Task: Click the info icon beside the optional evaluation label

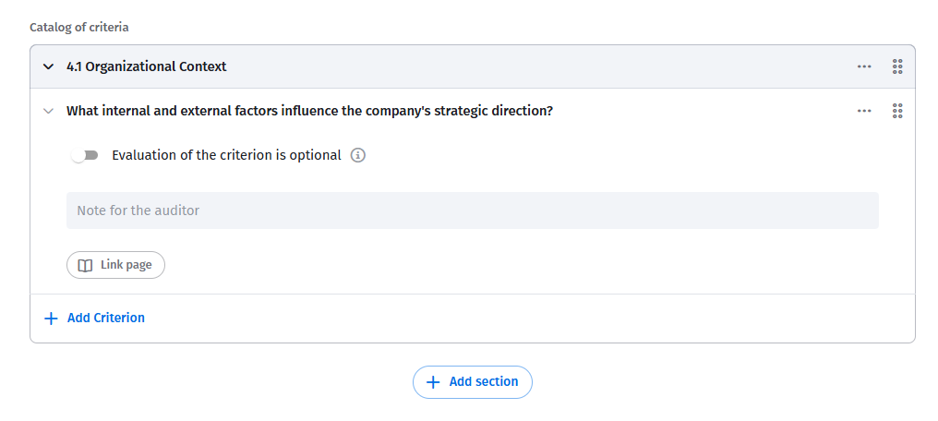Action: (x=357, y=155)
